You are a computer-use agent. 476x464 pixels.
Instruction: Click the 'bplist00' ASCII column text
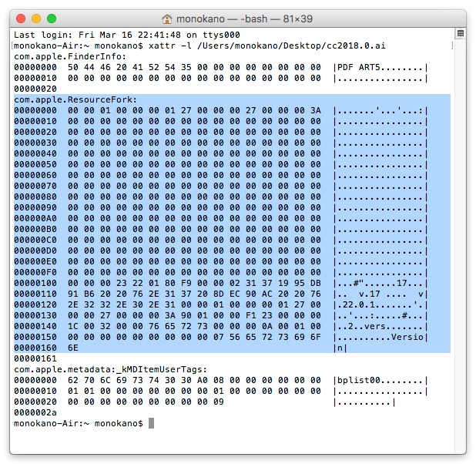(x=359, y=380)
